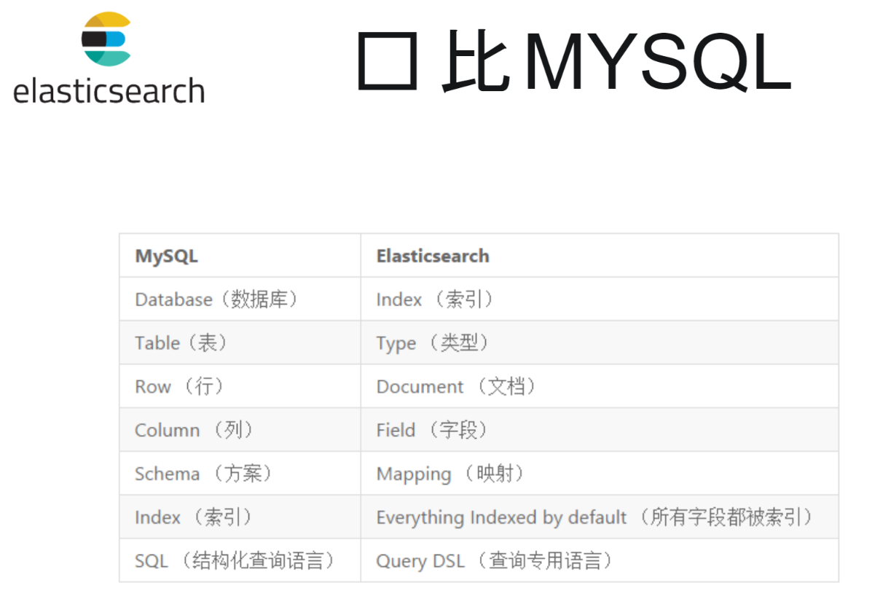Click the Elasticsearch-column Index（索引） cell
Image resolution: width=891 pixels, height=599 pixels.
pyautogui.click(x=600, y=299)
